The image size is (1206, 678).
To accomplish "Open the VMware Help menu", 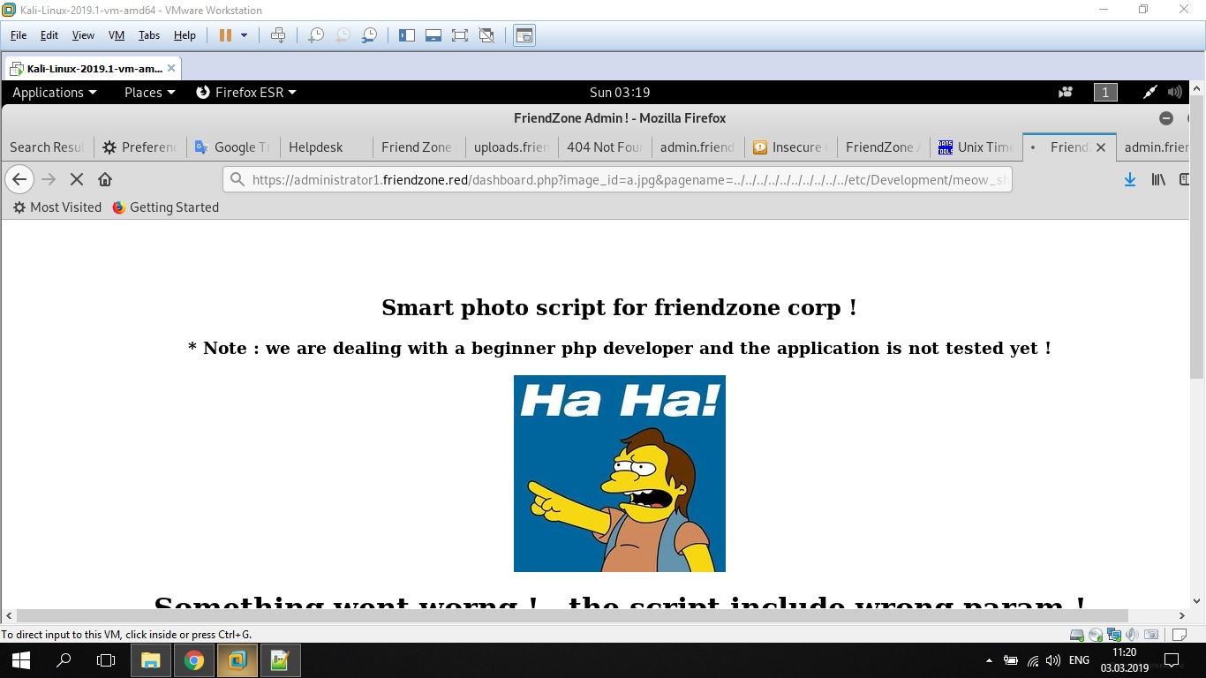I will [x=185, y=35].
